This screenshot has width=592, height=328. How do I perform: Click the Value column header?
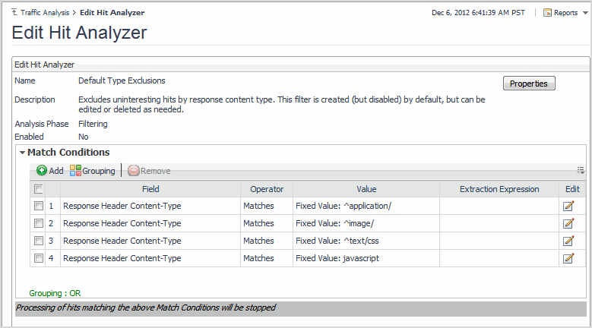tap(366, 189)
